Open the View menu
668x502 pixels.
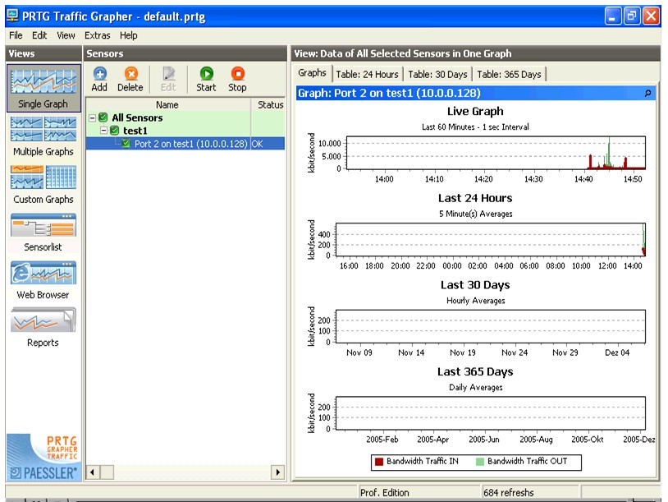66,35
